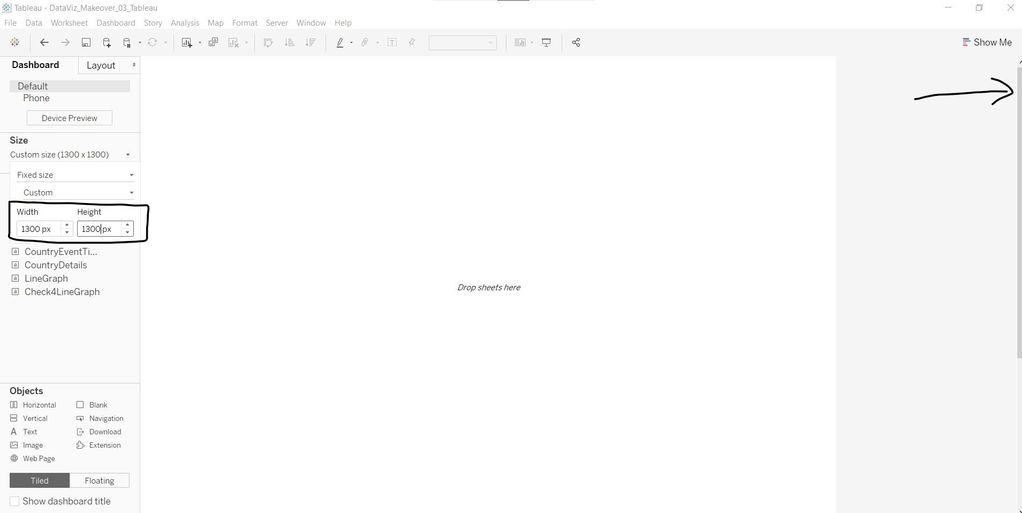Click the Share icon in toolbar
1022x513 pixels.
pyautogui.click(x=576, y=43)
